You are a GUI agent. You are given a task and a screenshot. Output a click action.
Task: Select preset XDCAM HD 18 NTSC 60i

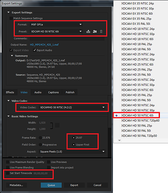point(137,39)
